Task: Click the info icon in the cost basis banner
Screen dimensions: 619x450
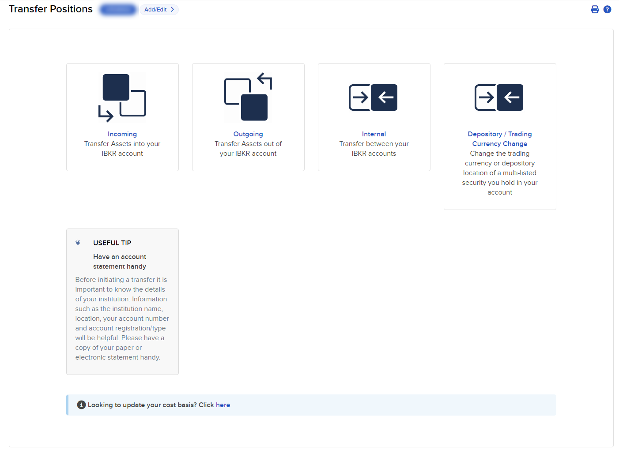Action: point(81,405)
